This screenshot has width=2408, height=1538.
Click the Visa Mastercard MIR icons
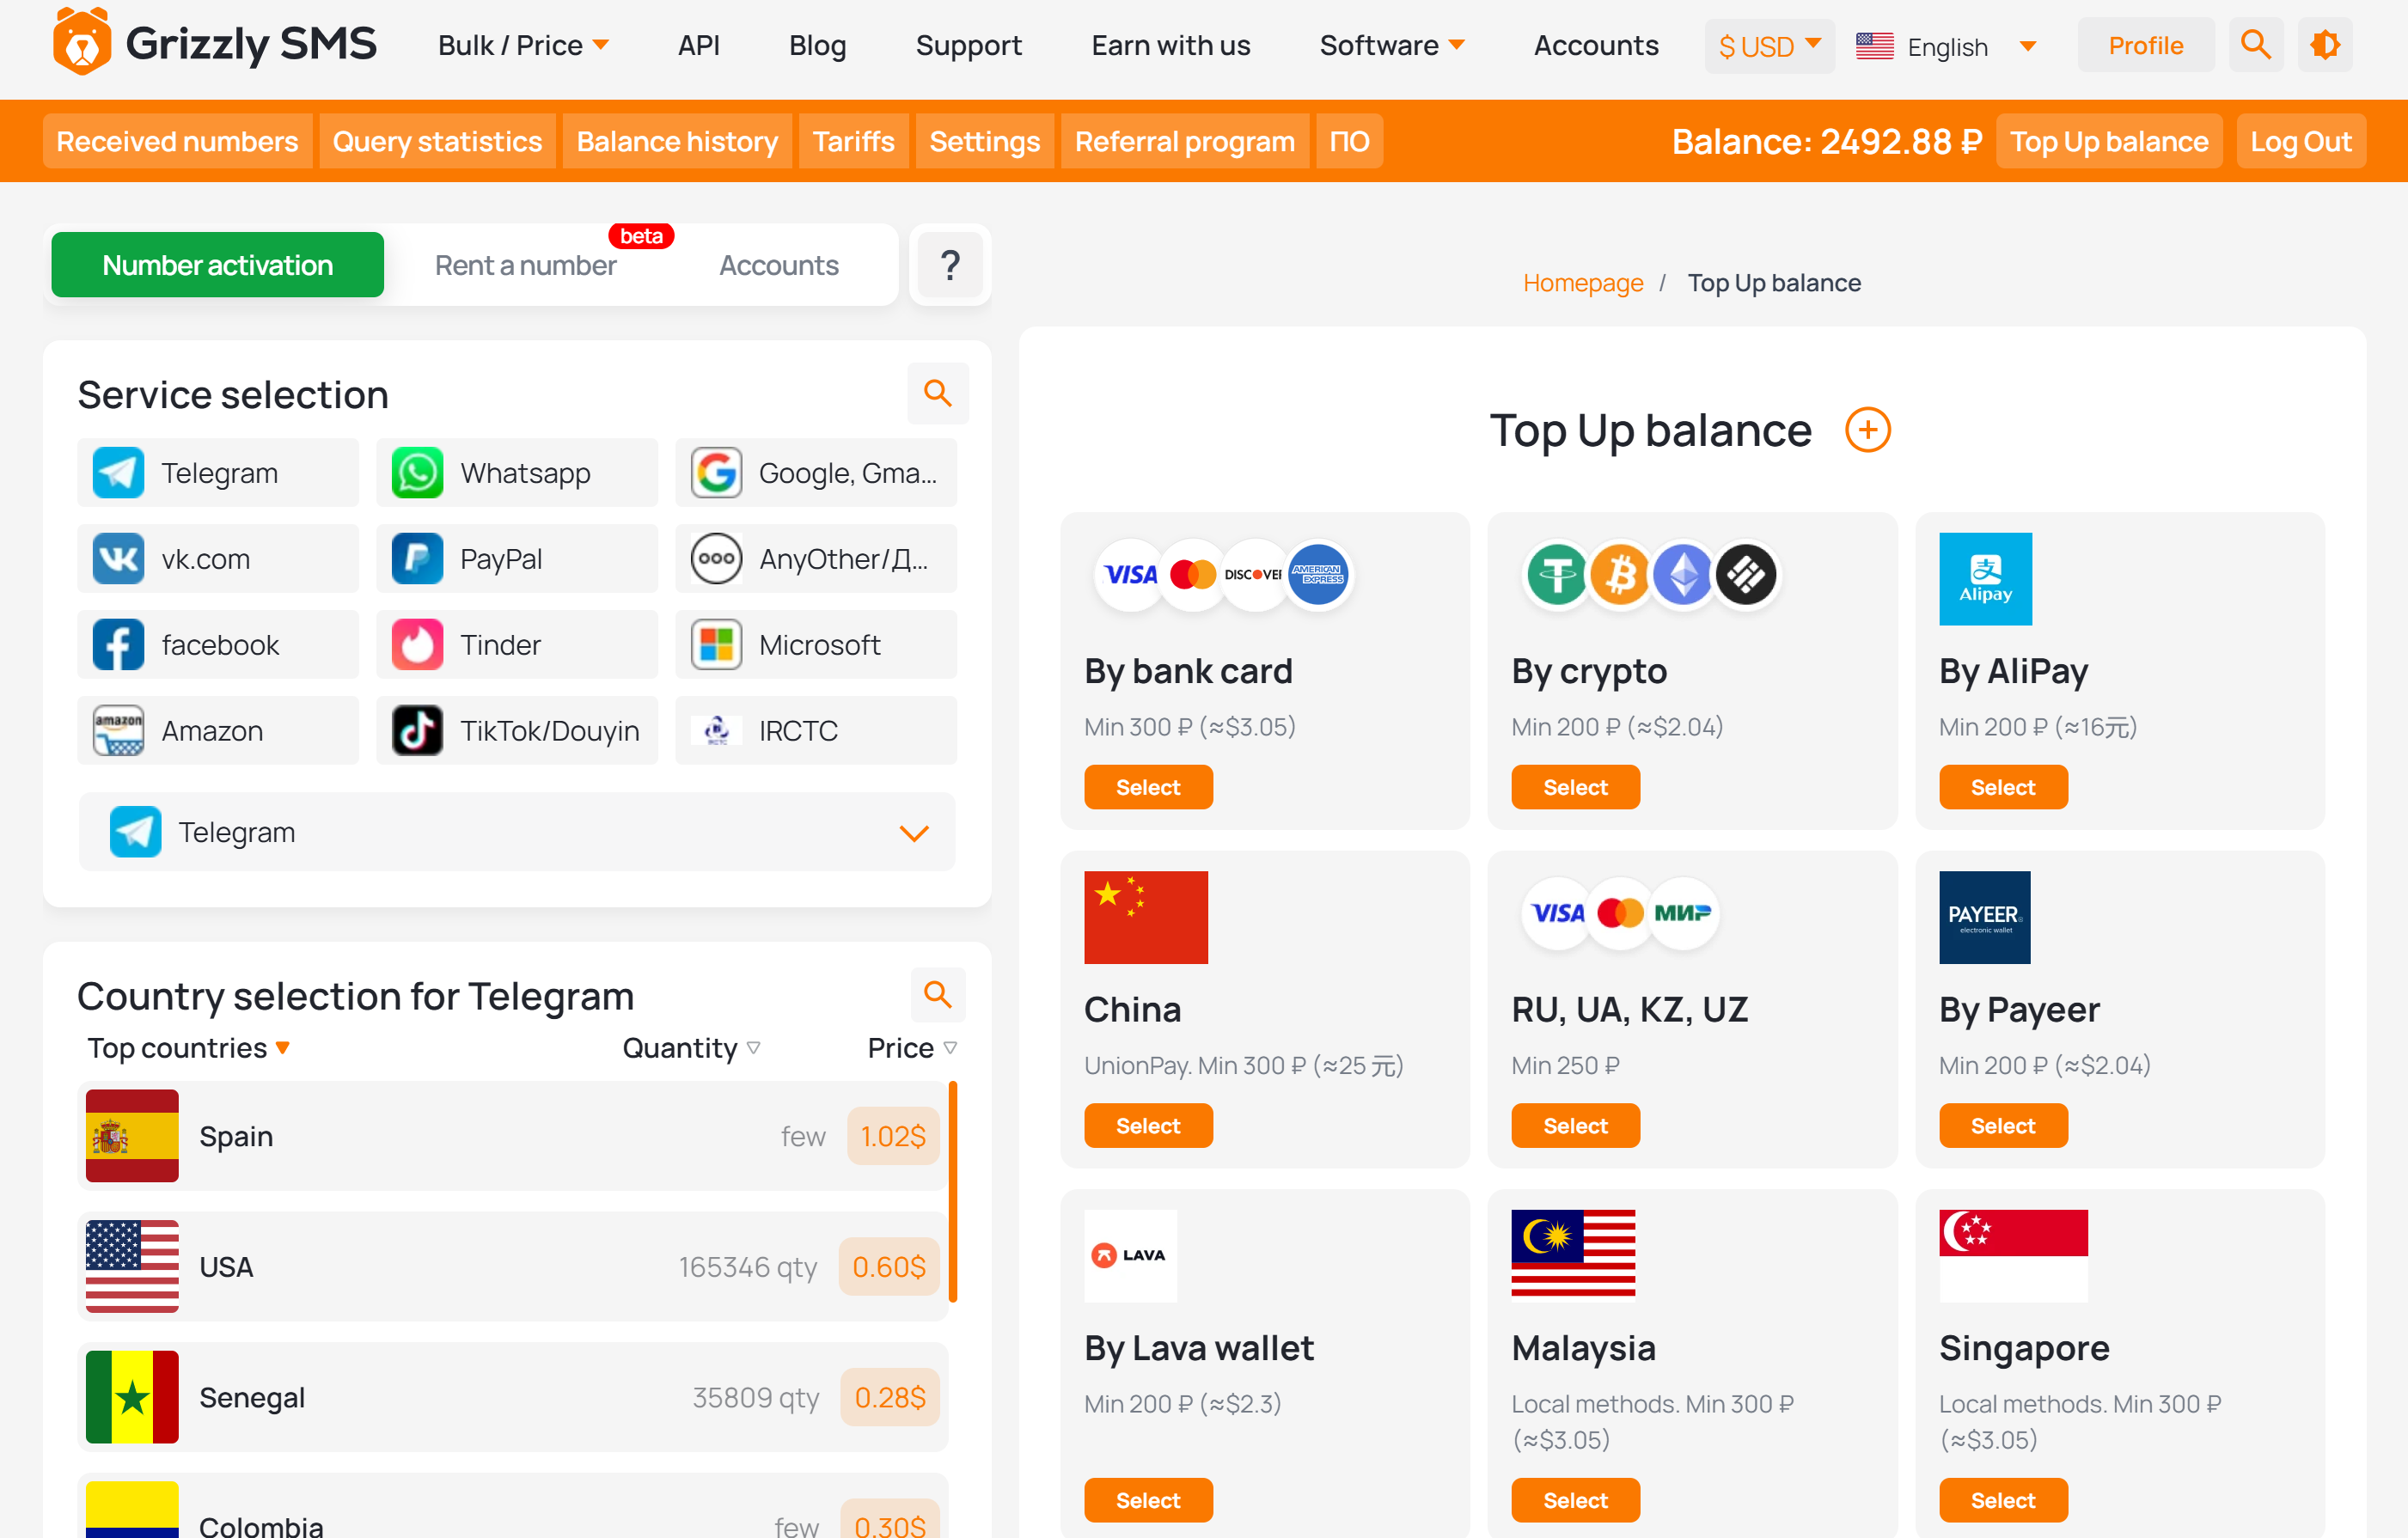pyautogui.click(x=1620, y=913)
